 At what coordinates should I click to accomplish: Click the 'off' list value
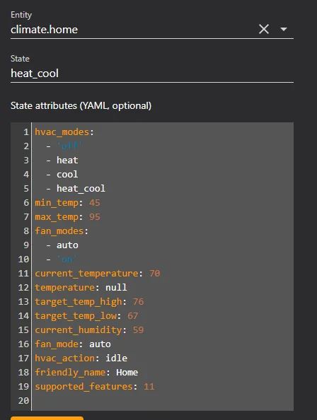(69, 146)
